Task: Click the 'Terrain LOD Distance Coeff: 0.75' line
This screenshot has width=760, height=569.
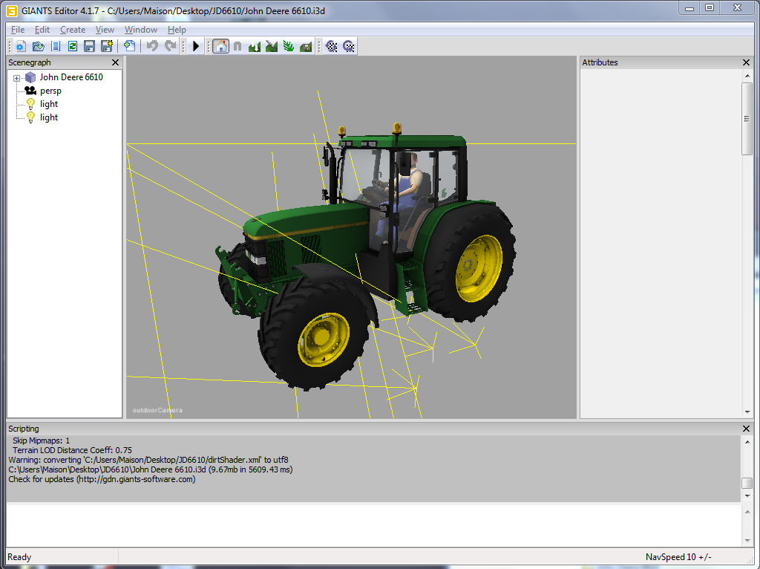Action: coord(72,450)
